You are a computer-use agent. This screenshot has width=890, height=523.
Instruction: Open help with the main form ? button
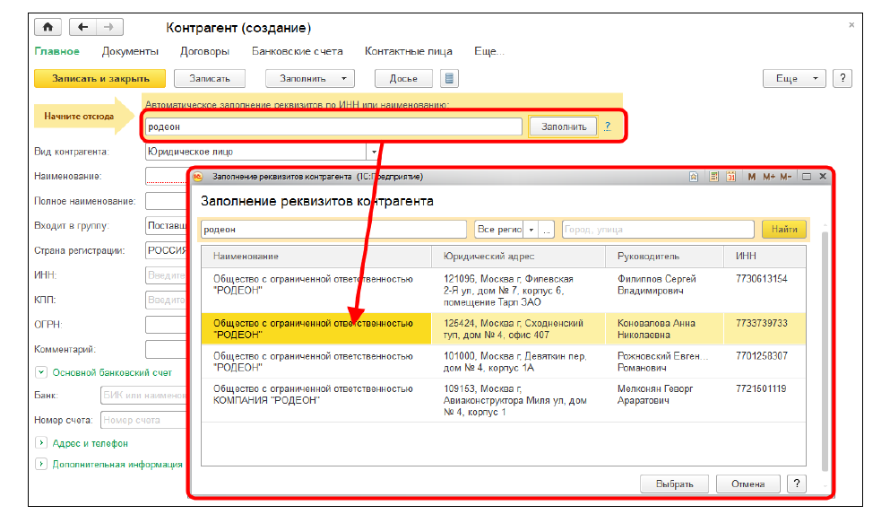pos(842,78)
